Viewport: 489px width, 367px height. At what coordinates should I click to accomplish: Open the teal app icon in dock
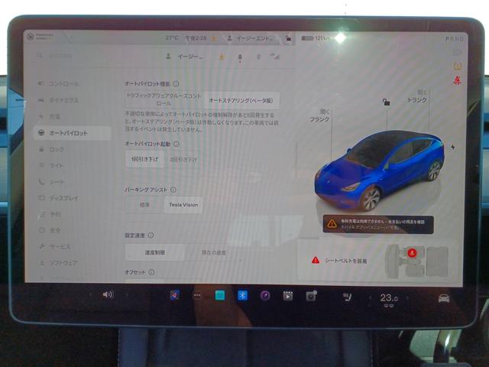pyautogui.click(x=220, y=295)
